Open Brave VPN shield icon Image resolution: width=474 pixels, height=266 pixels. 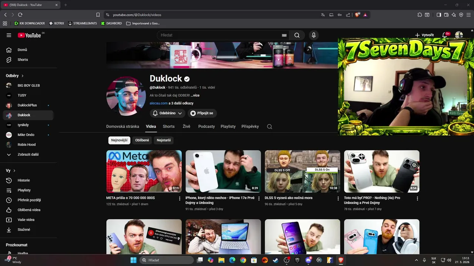(x=461, y=15)
